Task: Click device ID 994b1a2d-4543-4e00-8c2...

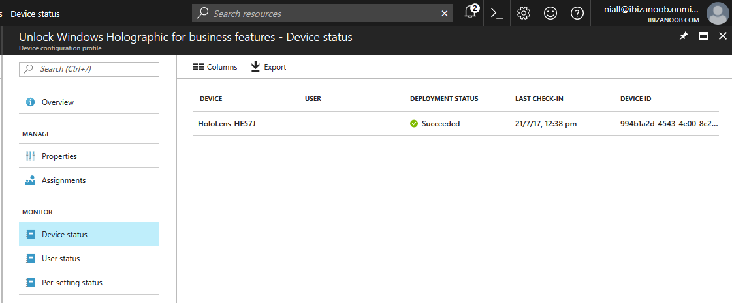Action: [x=669, y=124]
